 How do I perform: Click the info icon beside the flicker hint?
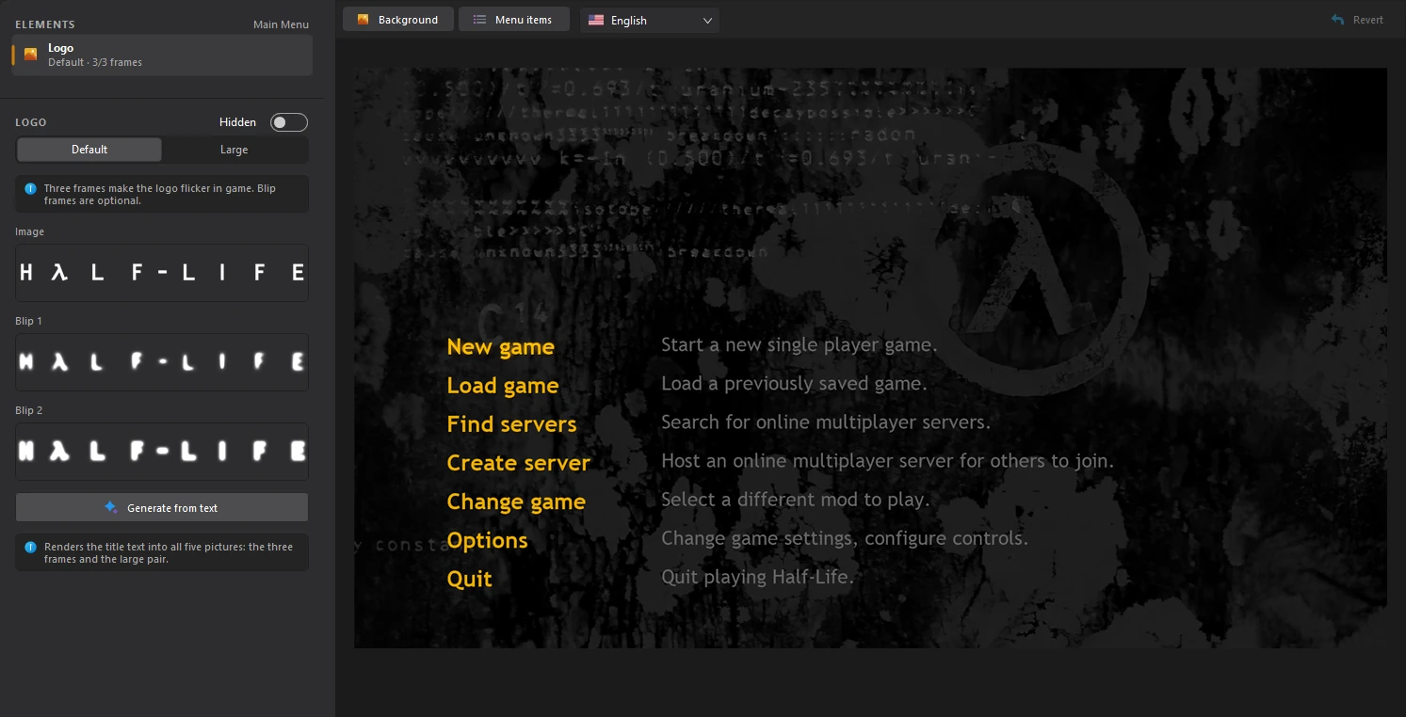(31, 188)
